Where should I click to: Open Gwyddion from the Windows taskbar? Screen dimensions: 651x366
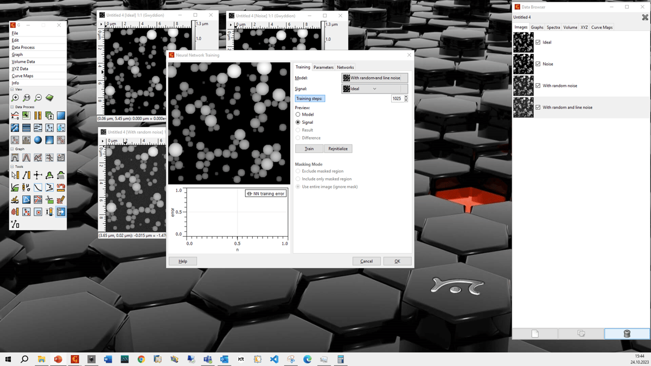click(x=75, y=359)
